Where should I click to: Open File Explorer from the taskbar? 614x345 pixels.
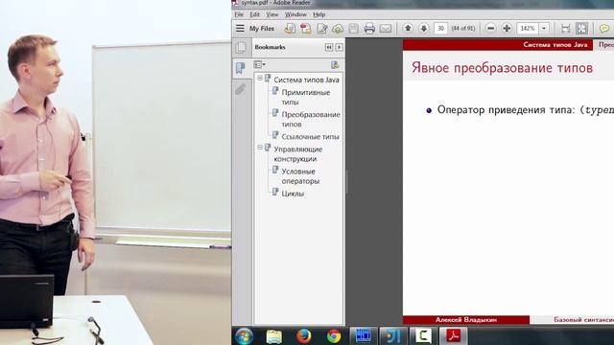274,336
